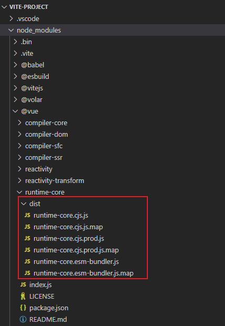Collapse the node_modules folder chevron
Screen dimensions: 225x326
(11, 30)
